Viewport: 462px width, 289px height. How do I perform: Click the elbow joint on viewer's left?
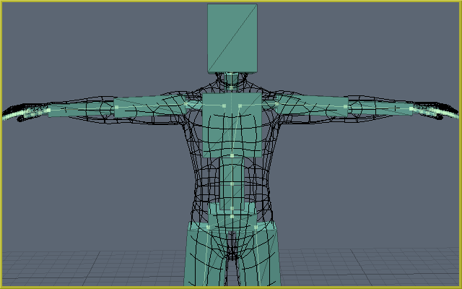pyautogui.click(x=116, y=108)
